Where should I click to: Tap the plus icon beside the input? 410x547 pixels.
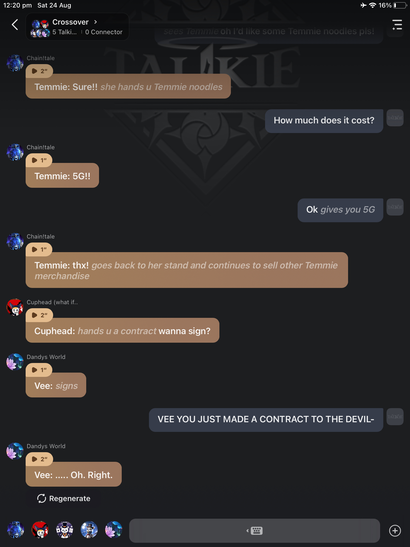click(x=395, y=530)
